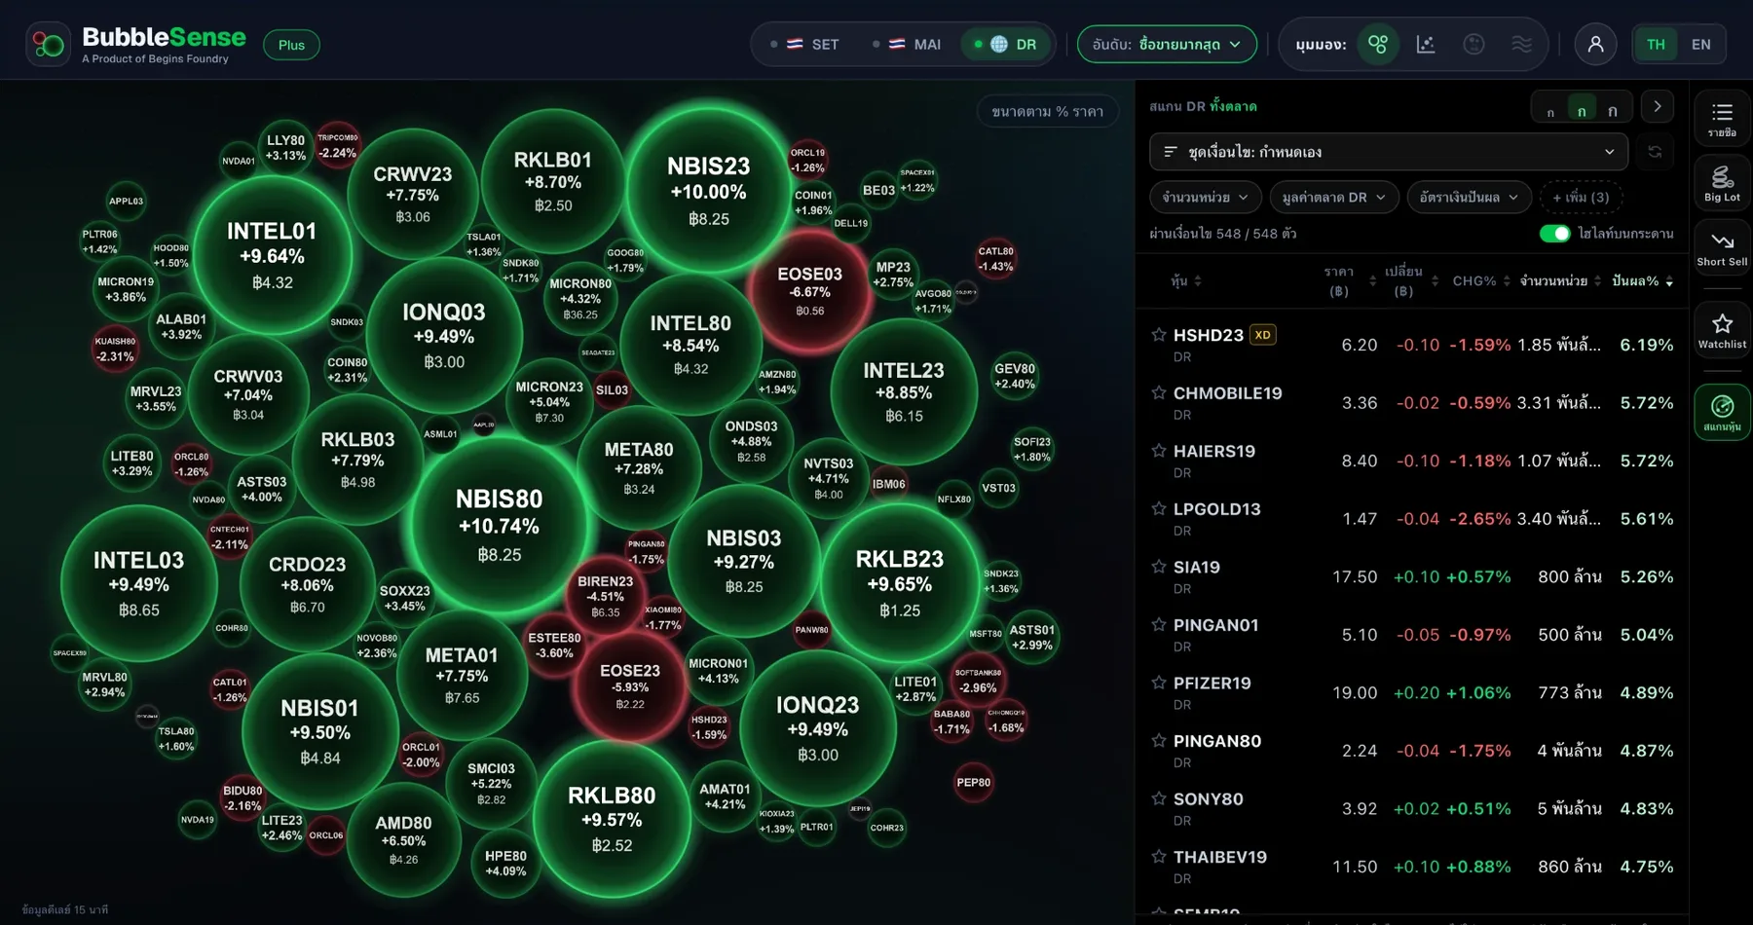1753x925 pixels.
Task: Click the red EOSE03 -6.67% bubble
Action: click(x=809, y=291)
